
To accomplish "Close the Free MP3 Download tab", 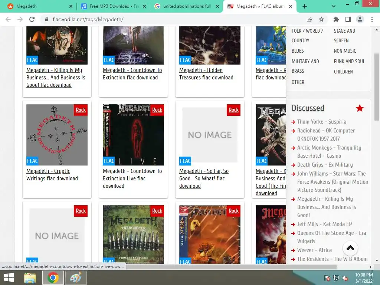I will coord(144,7).
